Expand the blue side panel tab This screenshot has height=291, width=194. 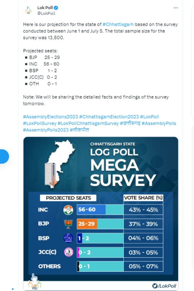click(x=4, y=156)
